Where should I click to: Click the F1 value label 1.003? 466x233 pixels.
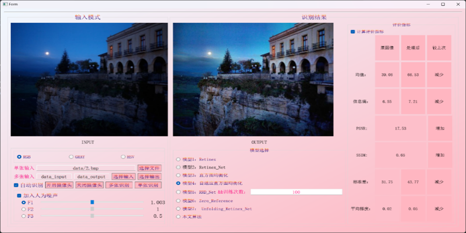158,202
